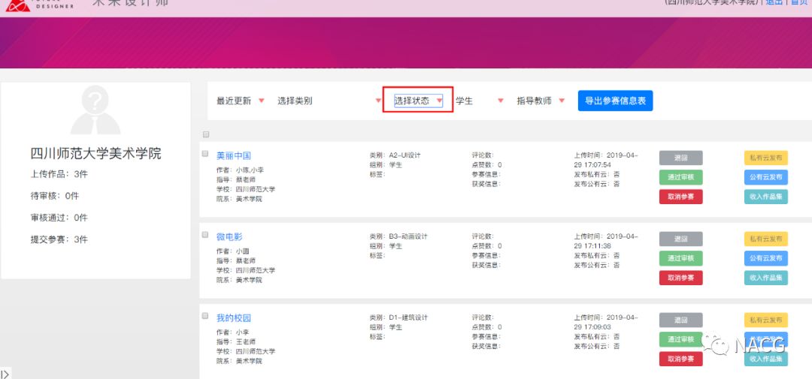Click 私有云发布 for 微电影
The width and height of the screenshot is (812, 379).
coord(766,239)
